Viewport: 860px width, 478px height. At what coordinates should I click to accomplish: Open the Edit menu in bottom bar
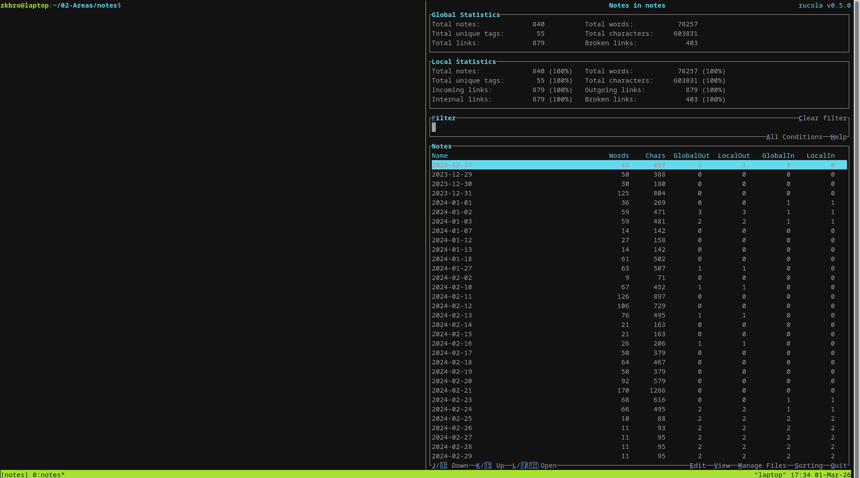[697, 465]
